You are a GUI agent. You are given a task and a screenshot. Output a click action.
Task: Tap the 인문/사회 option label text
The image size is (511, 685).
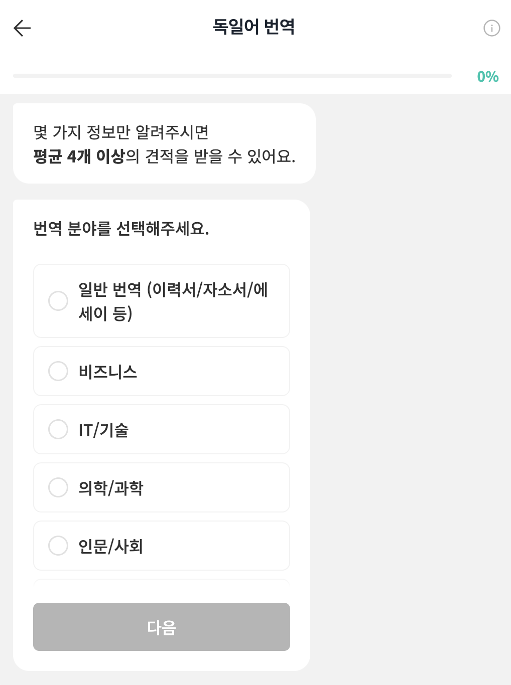(x=111, y=546)
